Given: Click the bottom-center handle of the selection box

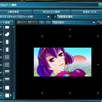Looking at the screenshot, I should 70,93.
